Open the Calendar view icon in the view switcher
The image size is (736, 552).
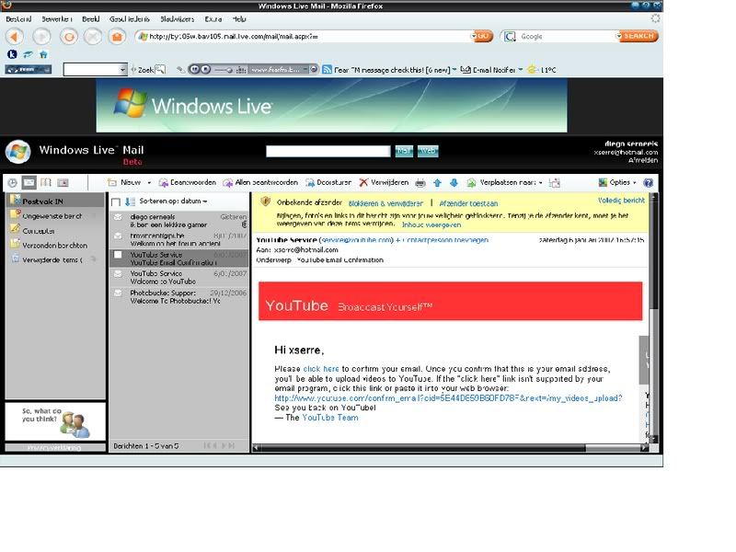(63, 182)
